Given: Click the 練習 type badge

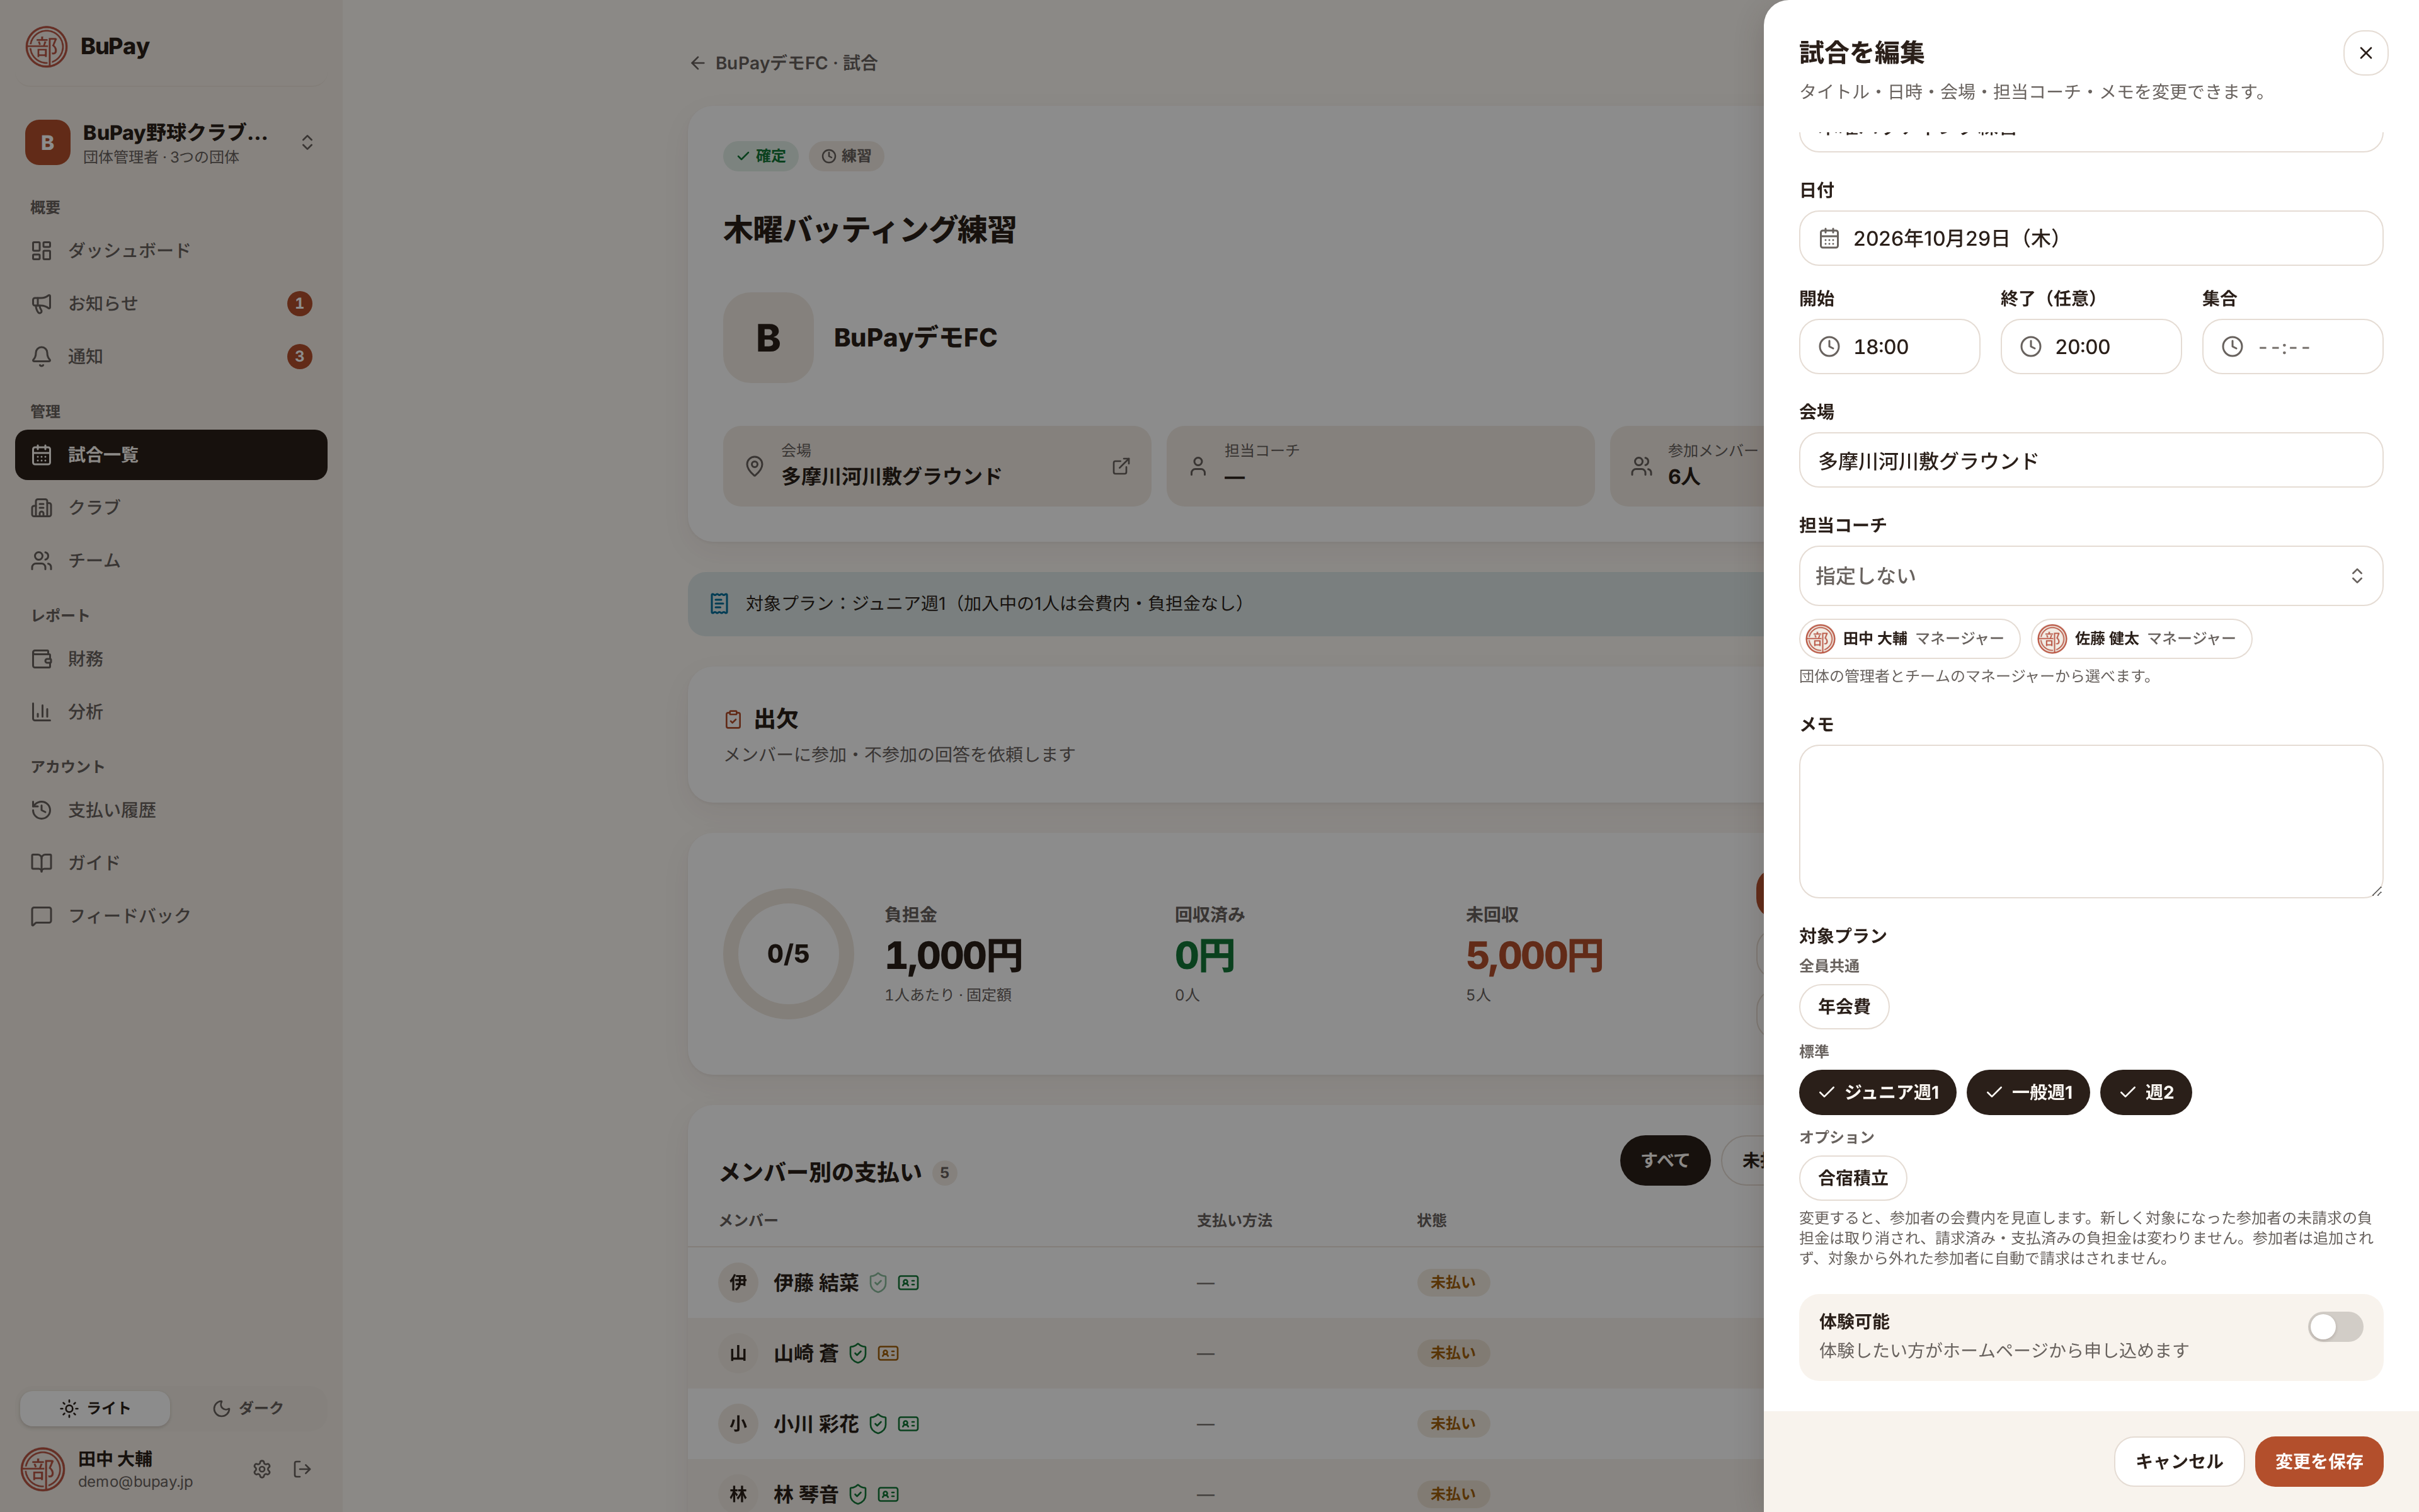Looking at the screenshot, I should coord(845,156).
